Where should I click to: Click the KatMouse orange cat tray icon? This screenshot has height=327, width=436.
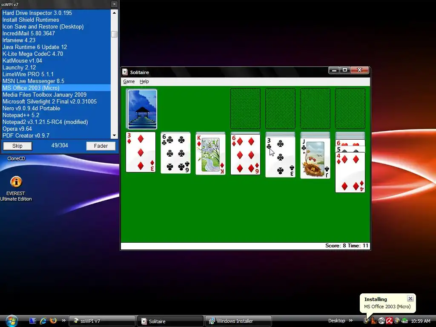click(374, 321)
